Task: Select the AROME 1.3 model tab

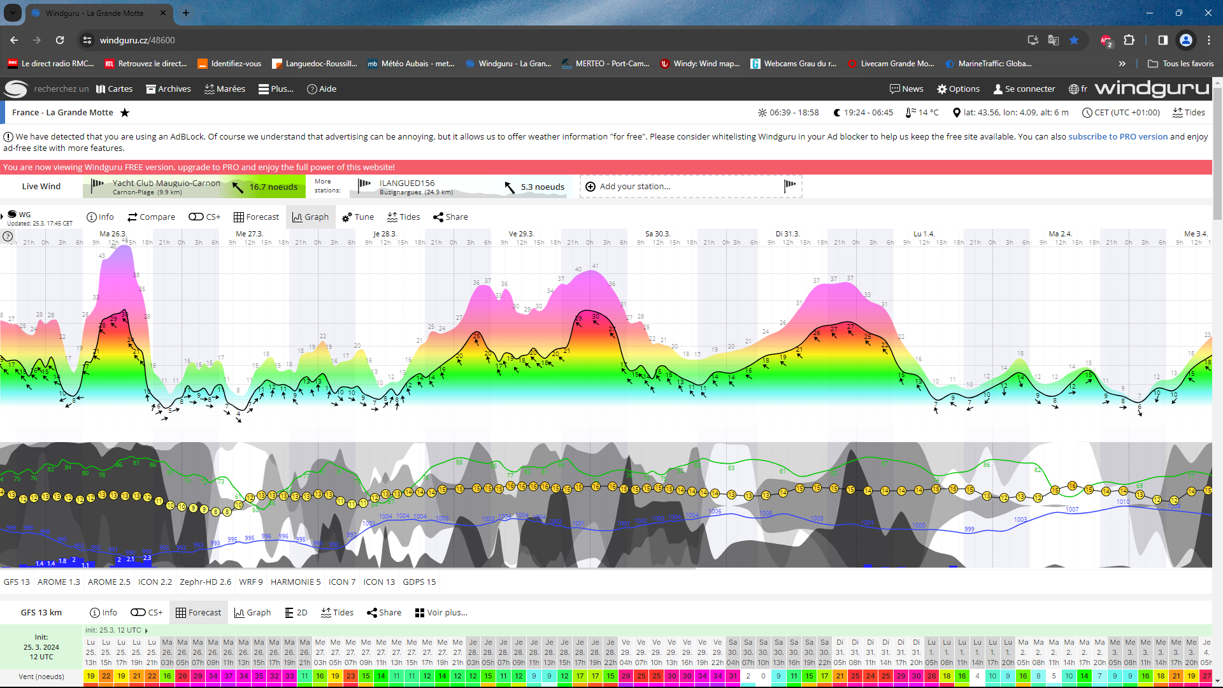Action: [59, 582]
